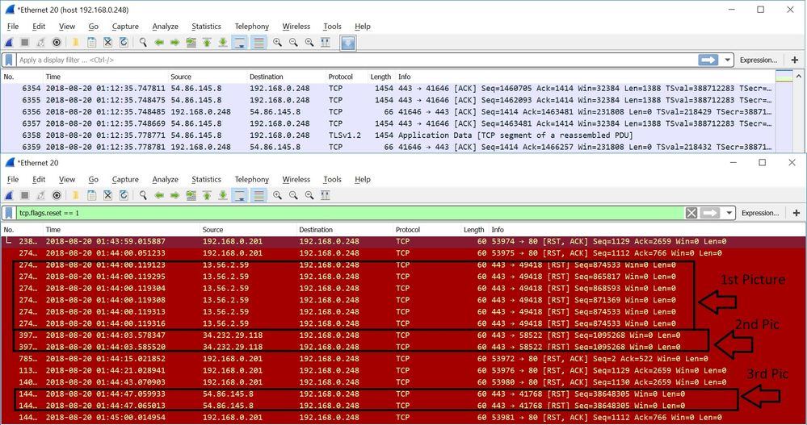The width and height of the screenshot is (807, 425).
Task: Open capture options in the bottom window toolbar
Action: (57, 195)
